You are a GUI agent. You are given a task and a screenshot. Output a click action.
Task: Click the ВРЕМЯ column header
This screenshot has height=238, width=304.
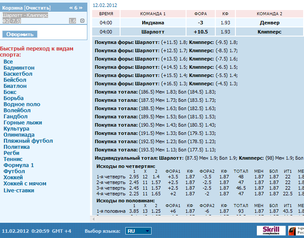click(106, 14)
